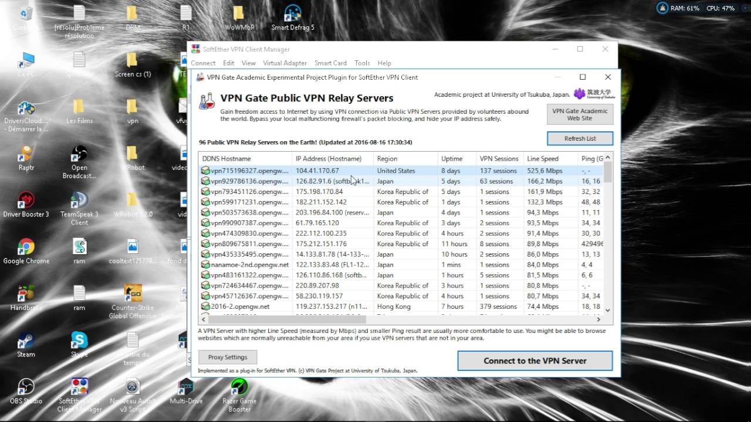Viewport: 751px width, 422px height.
Task: Click the RAM: 61% indicator
Action: point(685,8)
